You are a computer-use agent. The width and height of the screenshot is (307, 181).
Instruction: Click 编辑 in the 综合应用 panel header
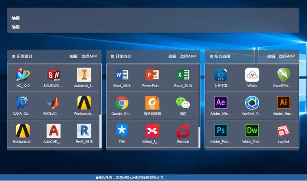[x=271, y=57]
